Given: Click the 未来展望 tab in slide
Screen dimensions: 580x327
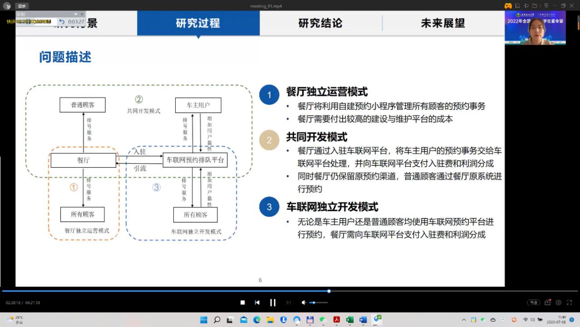Looking at the screenshot, I should (443, 23).
